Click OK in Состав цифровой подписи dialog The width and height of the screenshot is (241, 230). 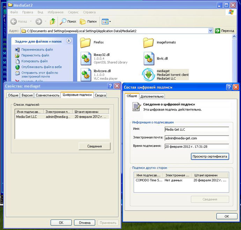coord(227,216)
